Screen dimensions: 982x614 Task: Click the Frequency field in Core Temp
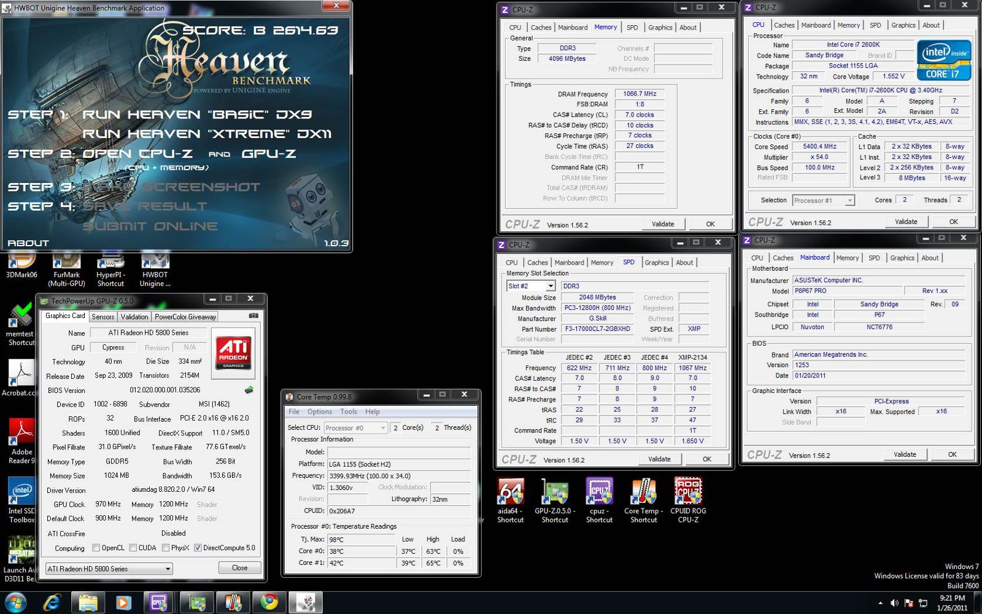[x=399, y=476]
